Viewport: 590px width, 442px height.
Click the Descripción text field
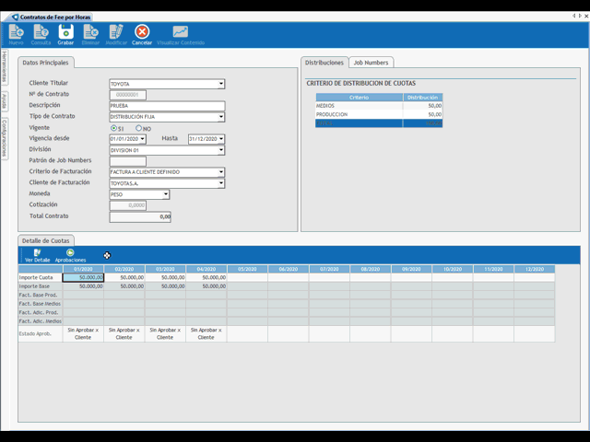(x=166, y=106)
